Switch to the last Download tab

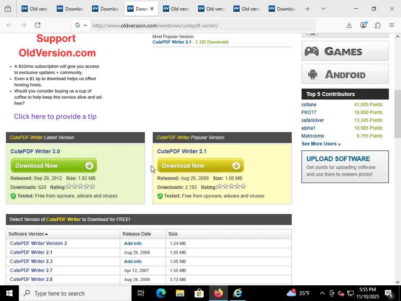tap(282, 9)
